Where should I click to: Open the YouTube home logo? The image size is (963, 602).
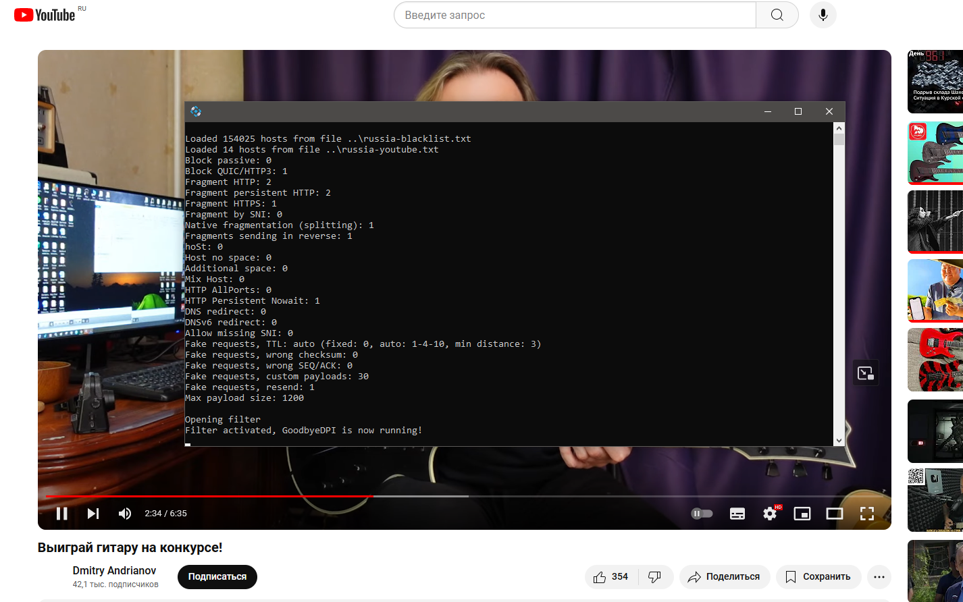(x=45, y=15)
